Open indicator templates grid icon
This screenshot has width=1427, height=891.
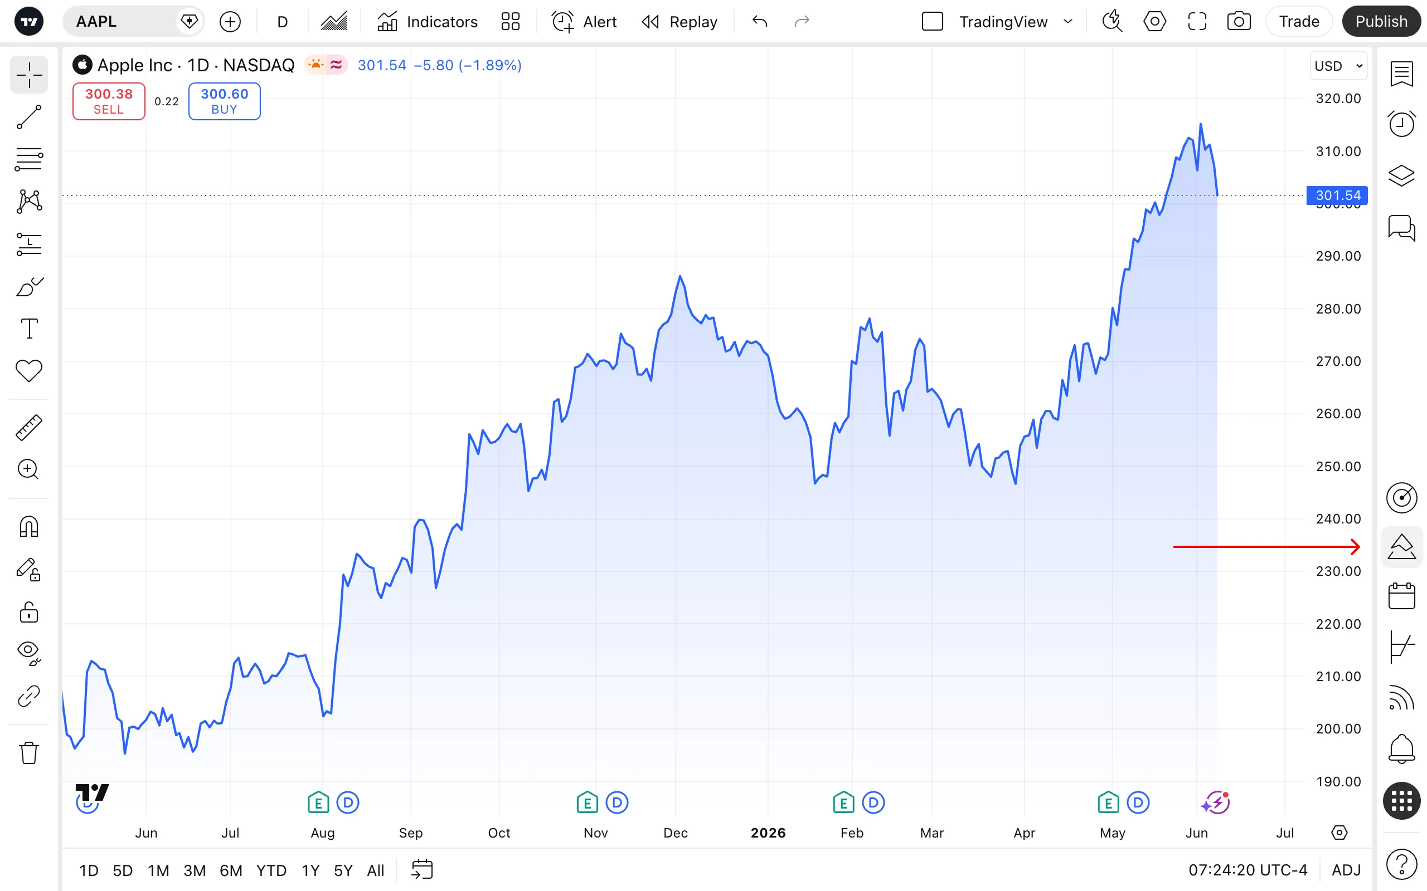coord(510,22)
